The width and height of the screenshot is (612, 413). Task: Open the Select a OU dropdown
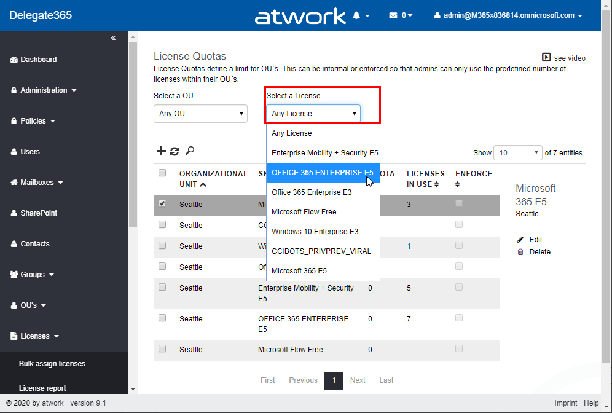200,114
